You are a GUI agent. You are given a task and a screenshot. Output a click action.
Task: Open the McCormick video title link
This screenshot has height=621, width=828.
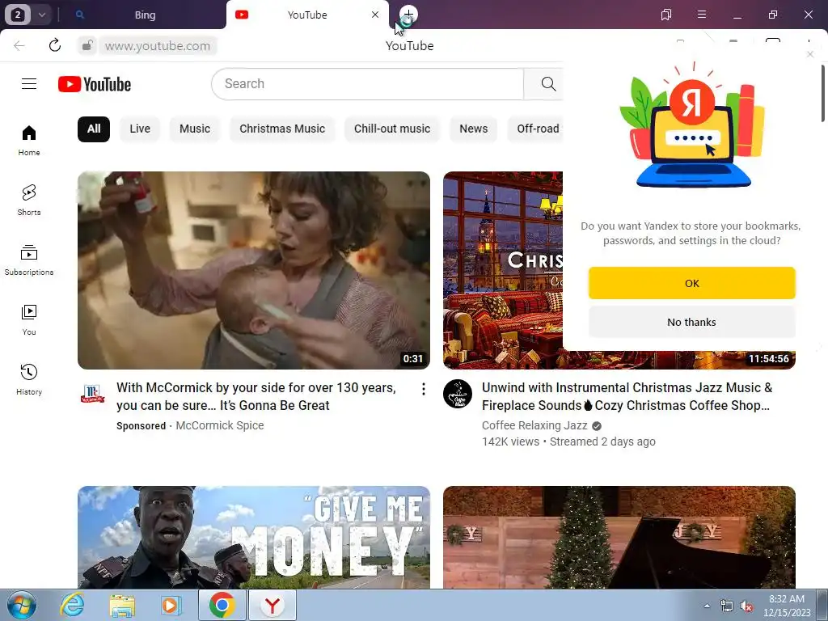tap(256, 396)
